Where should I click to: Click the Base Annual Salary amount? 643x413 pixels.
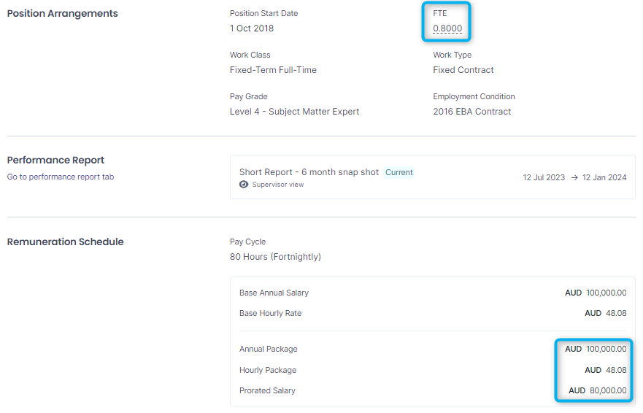pos(596,293)
